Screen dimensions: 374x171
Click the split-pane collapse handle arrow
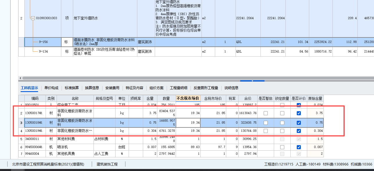click(252, 81)
